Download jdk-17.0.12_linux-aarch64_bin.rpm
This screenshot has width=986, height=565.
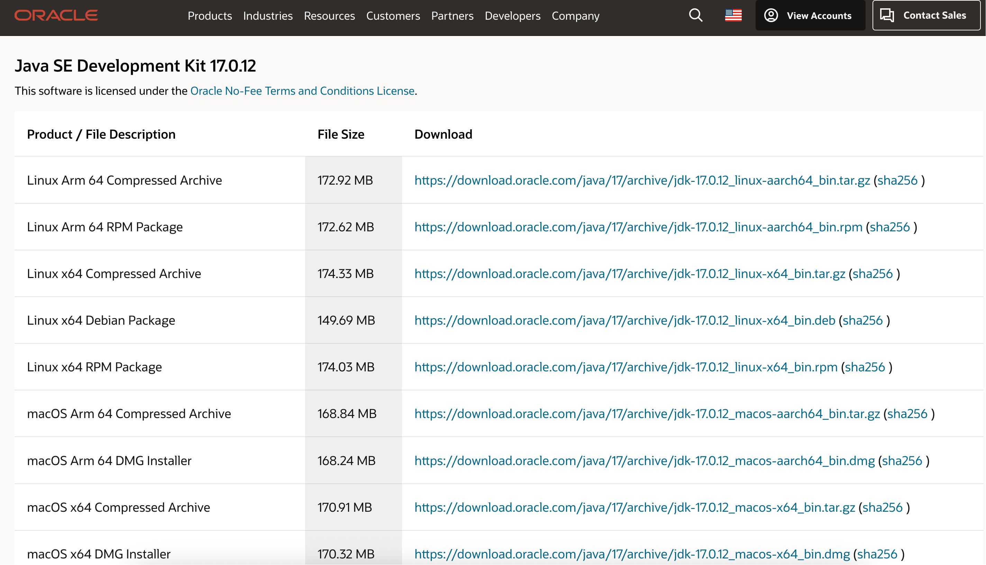pyautogui.click(x=638, y=226)
